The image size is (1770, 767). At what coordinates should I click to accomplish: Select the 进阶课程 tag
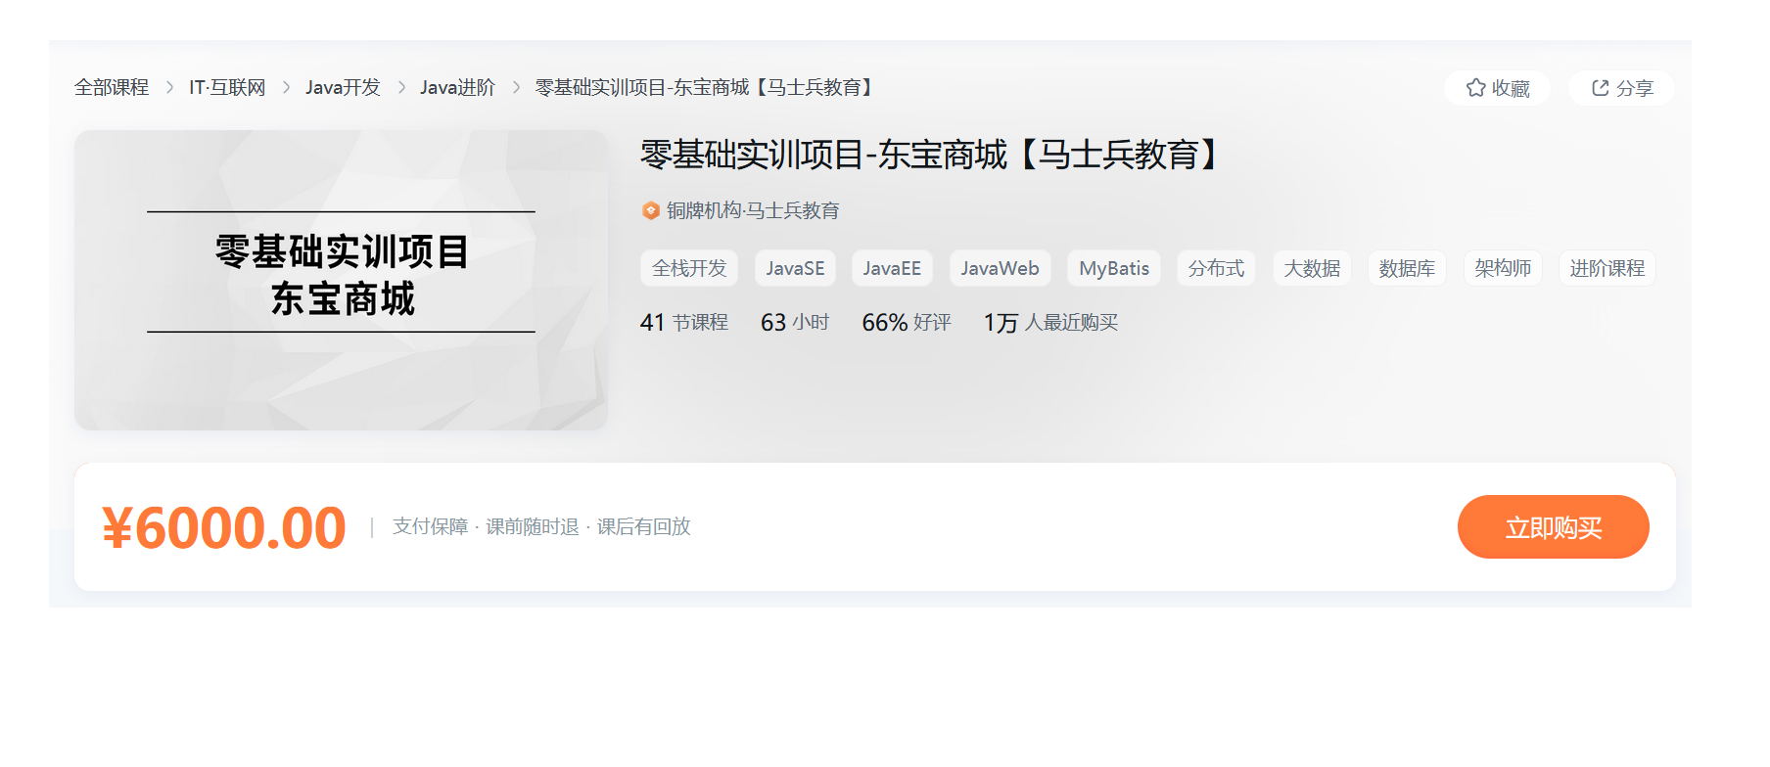tap(1607, 268)
